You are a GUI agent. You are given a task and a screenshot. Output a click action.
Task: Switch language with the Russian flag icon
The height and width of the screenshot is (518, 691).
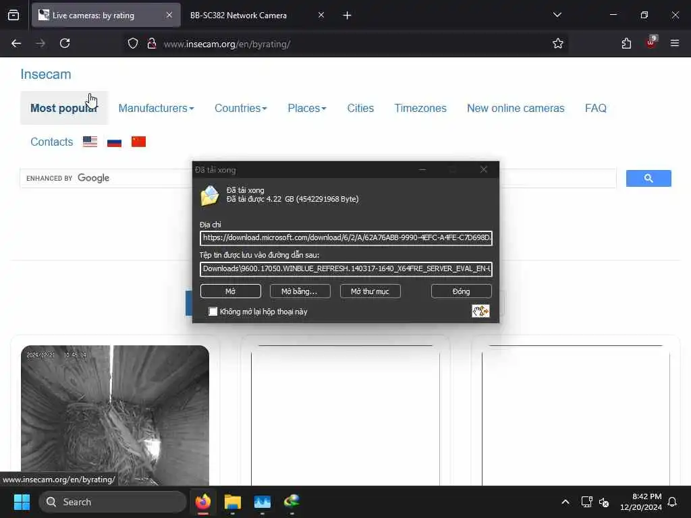pos(114,142)
